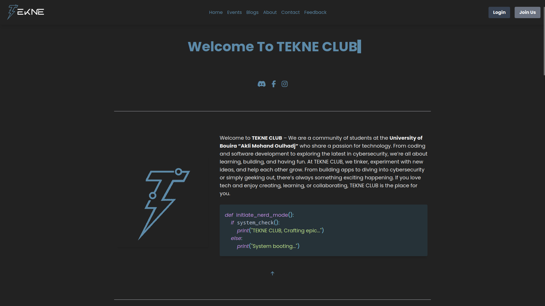Open the Blogs page
The height and width of the screenshot is (306, 545).
tap(252, 12)
